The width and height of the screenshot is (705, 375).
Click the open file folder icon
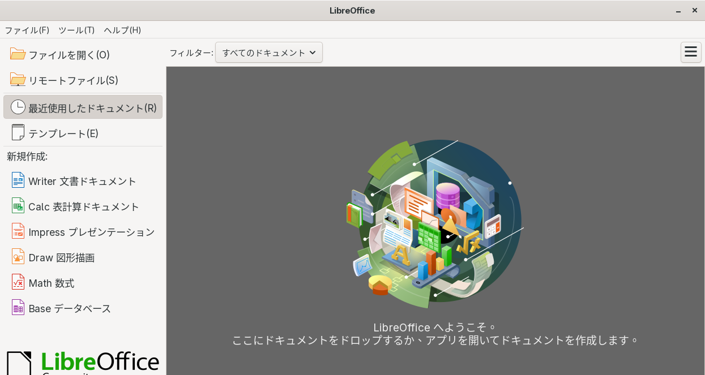click(x=18, y=54)
